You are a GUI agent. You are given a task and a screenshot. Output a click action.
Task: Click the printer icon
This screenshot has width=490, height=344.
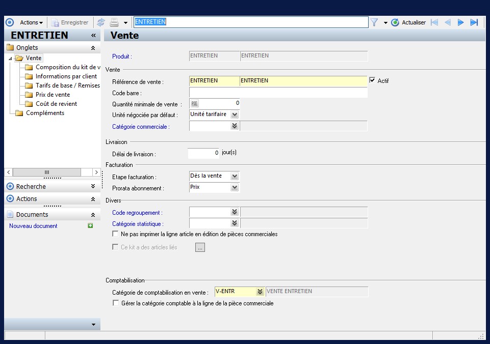[x=114, y=22]
